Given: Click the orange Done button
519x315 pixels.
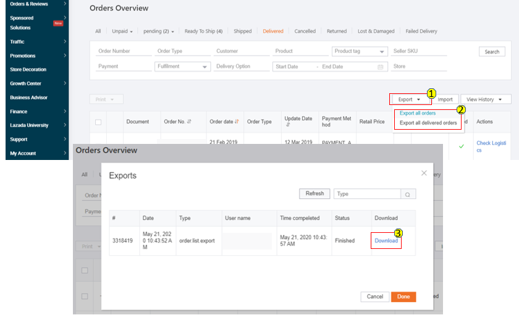Looking at the screenshot, I should click(x=403, y=296).
